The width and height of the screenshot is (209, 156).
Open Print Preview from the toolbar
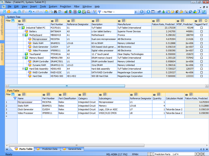(x=51, y=12)
